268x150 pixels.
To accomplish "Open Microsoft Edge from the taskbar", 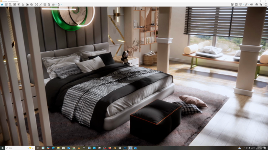I will point(53,148).
